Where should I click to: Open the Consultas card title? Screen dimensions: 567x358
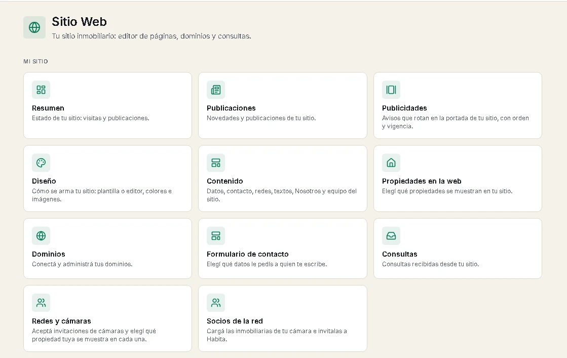coord(400,254)
